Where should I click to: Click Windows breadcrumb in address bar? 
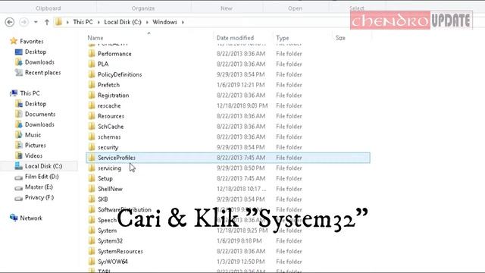tap(165, 22)
